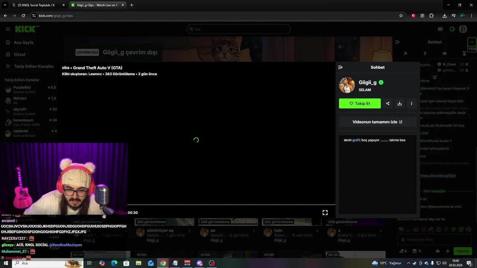Screen dimensions: 477x268
Task: Open the three-dot menu on the aa clip
Action: [254, 231]
